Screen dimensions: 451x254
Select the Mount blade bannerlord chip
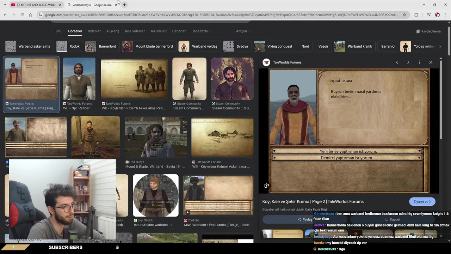(149, 46)
